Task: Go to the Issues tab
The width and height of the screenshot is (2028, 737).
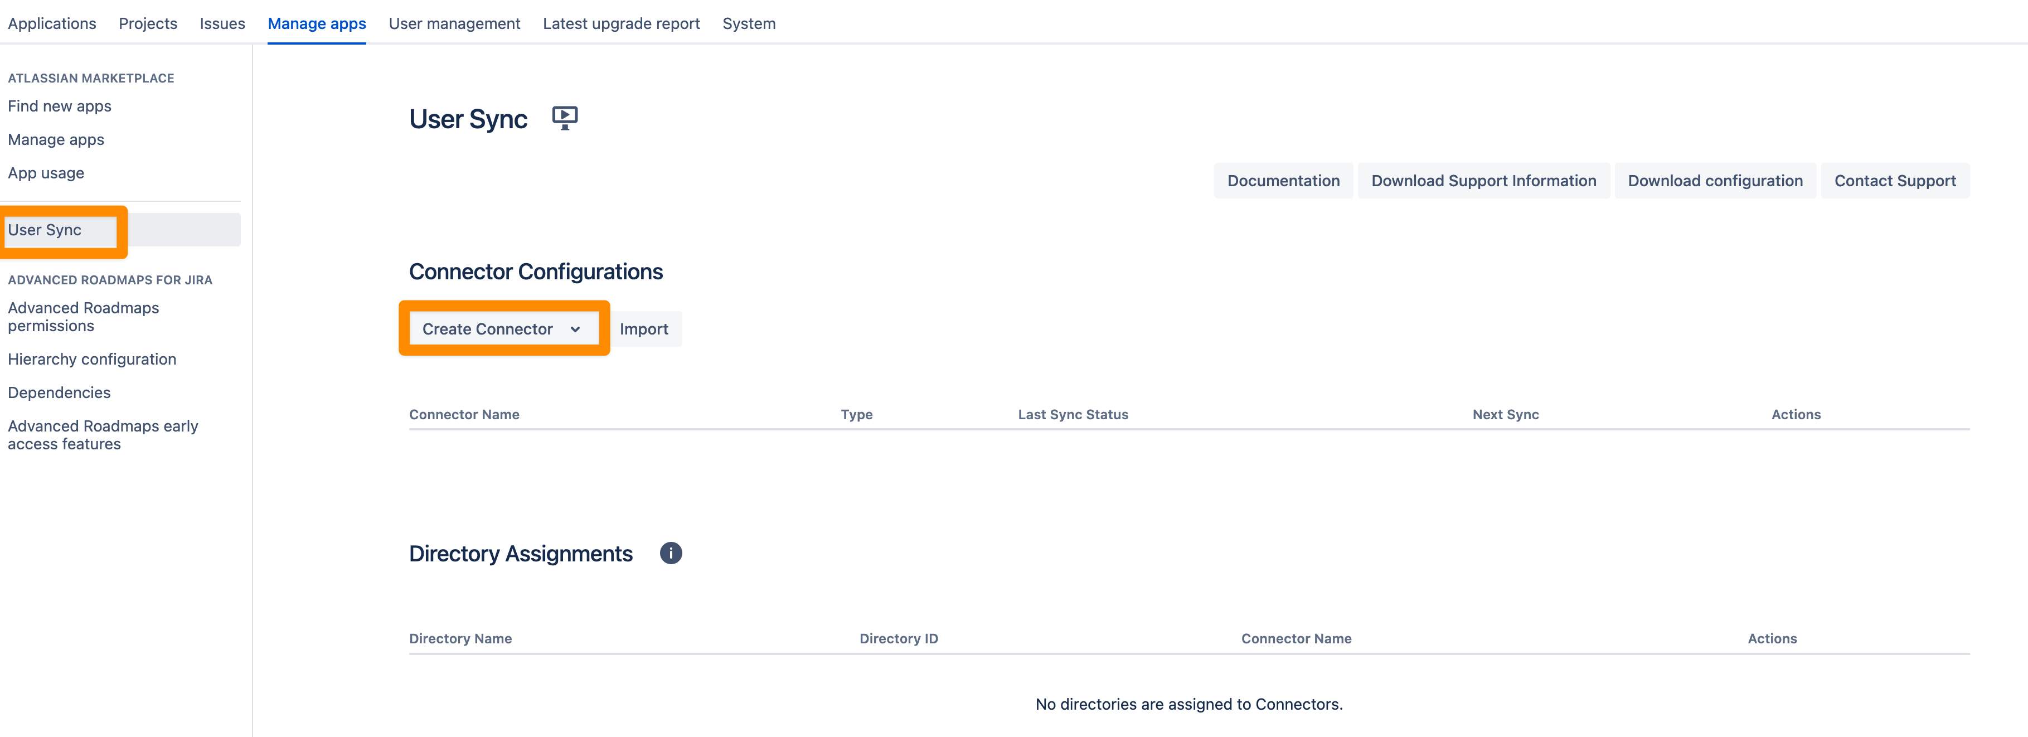Action: (x=222, y=23)
